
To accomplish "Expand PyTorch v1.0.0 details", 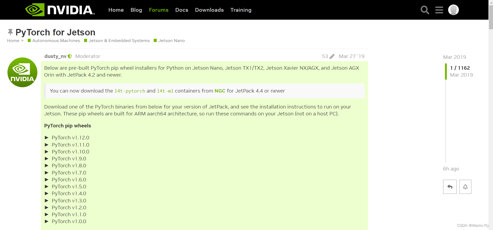I will pyautogui.click(x=65, y=221).
